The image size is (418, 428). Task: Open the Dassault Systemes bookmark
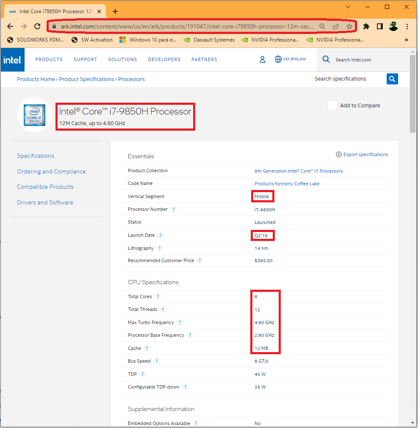pos(209,40)
